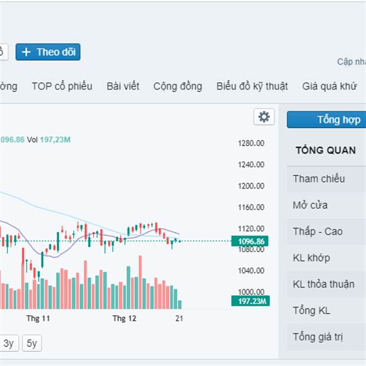
Task: Set chart range to 5y
Action: pyautogui.click(x=32, y=343)
